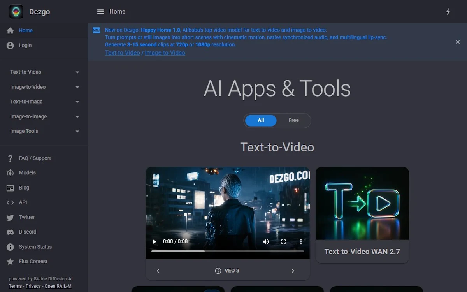The image size is (467, 292).
Task: Click the Flux Contest star icon
Action: click(11, 262)
